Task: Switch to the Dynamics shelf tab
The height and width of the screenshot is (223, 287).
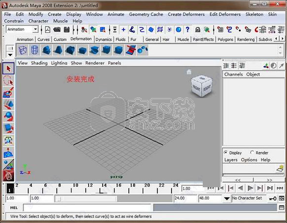Action: (103, 39)
